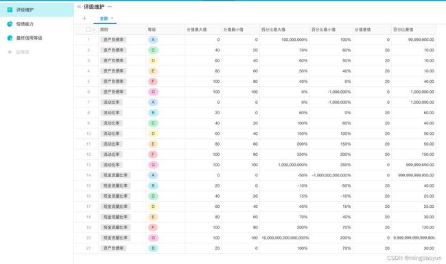Tick the select-all checkbox in table header
Viewport: 446px width, 264px height.
click(89, 29)
